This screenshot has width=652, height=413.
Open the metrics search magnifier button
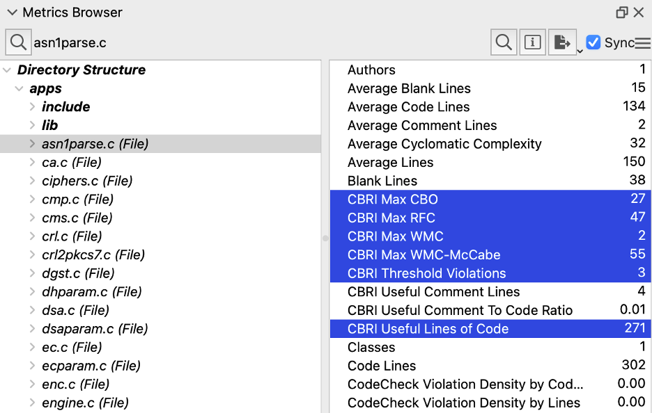504,42
